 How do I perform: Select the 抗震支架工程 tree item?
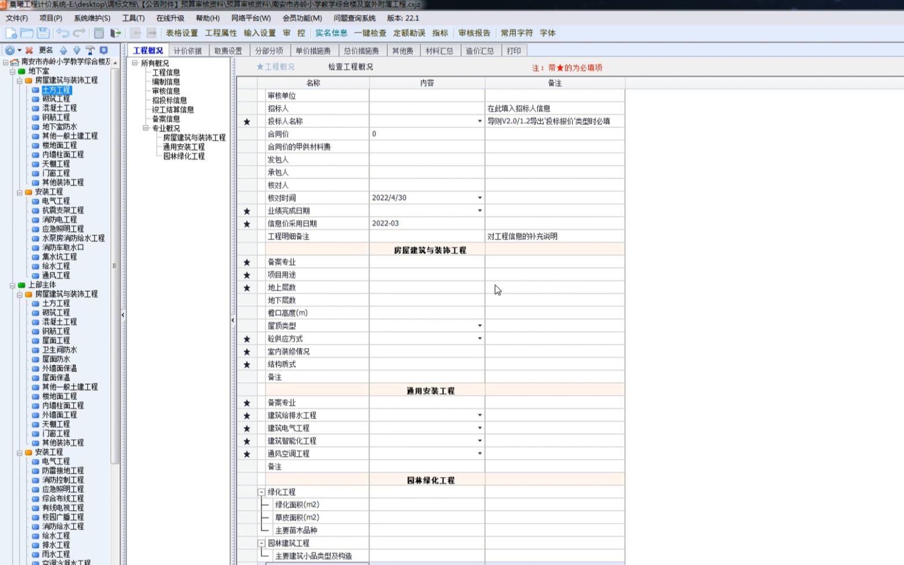[x=63, y=211]
